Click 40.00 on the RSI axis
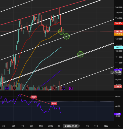The width and height of the screenshot is (123, 129). (x=118, y=116)
